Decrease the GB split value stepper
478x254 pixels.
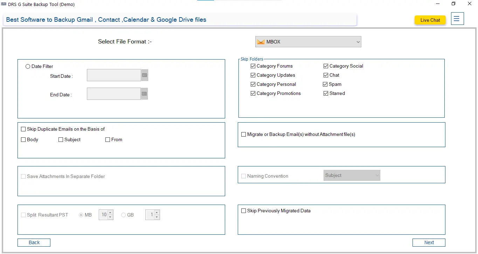[157, 217]
